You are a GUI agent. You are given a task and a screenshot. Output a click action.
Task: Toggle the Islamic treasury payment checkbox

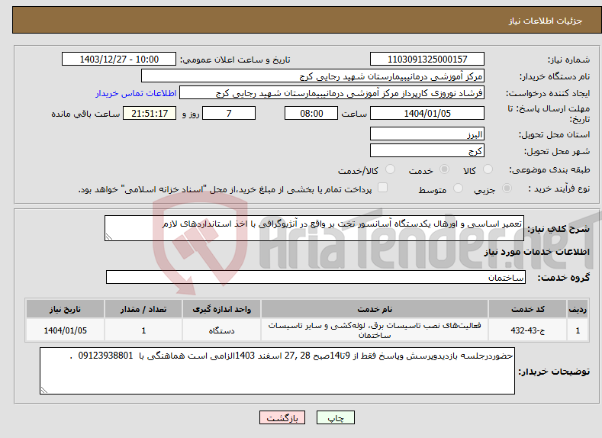click(382, 187)
